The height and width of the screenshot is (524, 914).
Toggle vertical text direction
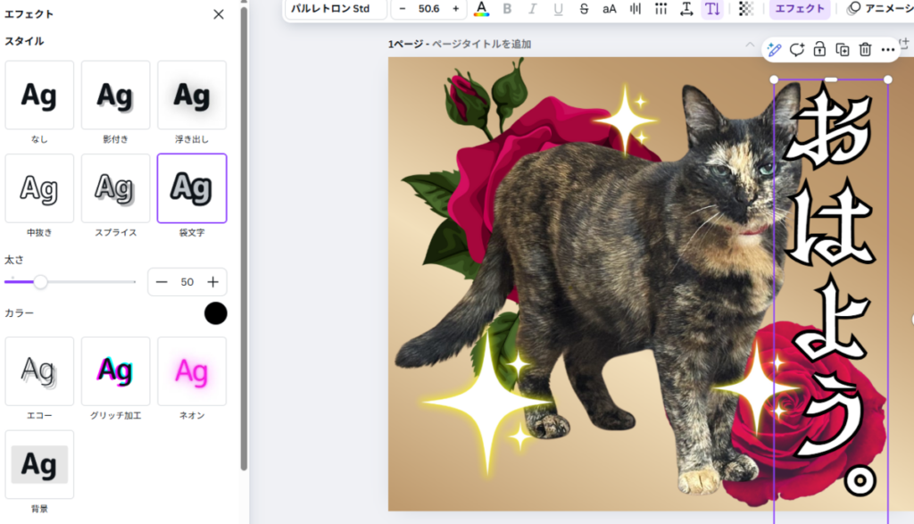[x=711, y=9]
